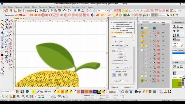Undo the last action
The width and height of the screenshot is (185, 104).
[x=64, y=11]
